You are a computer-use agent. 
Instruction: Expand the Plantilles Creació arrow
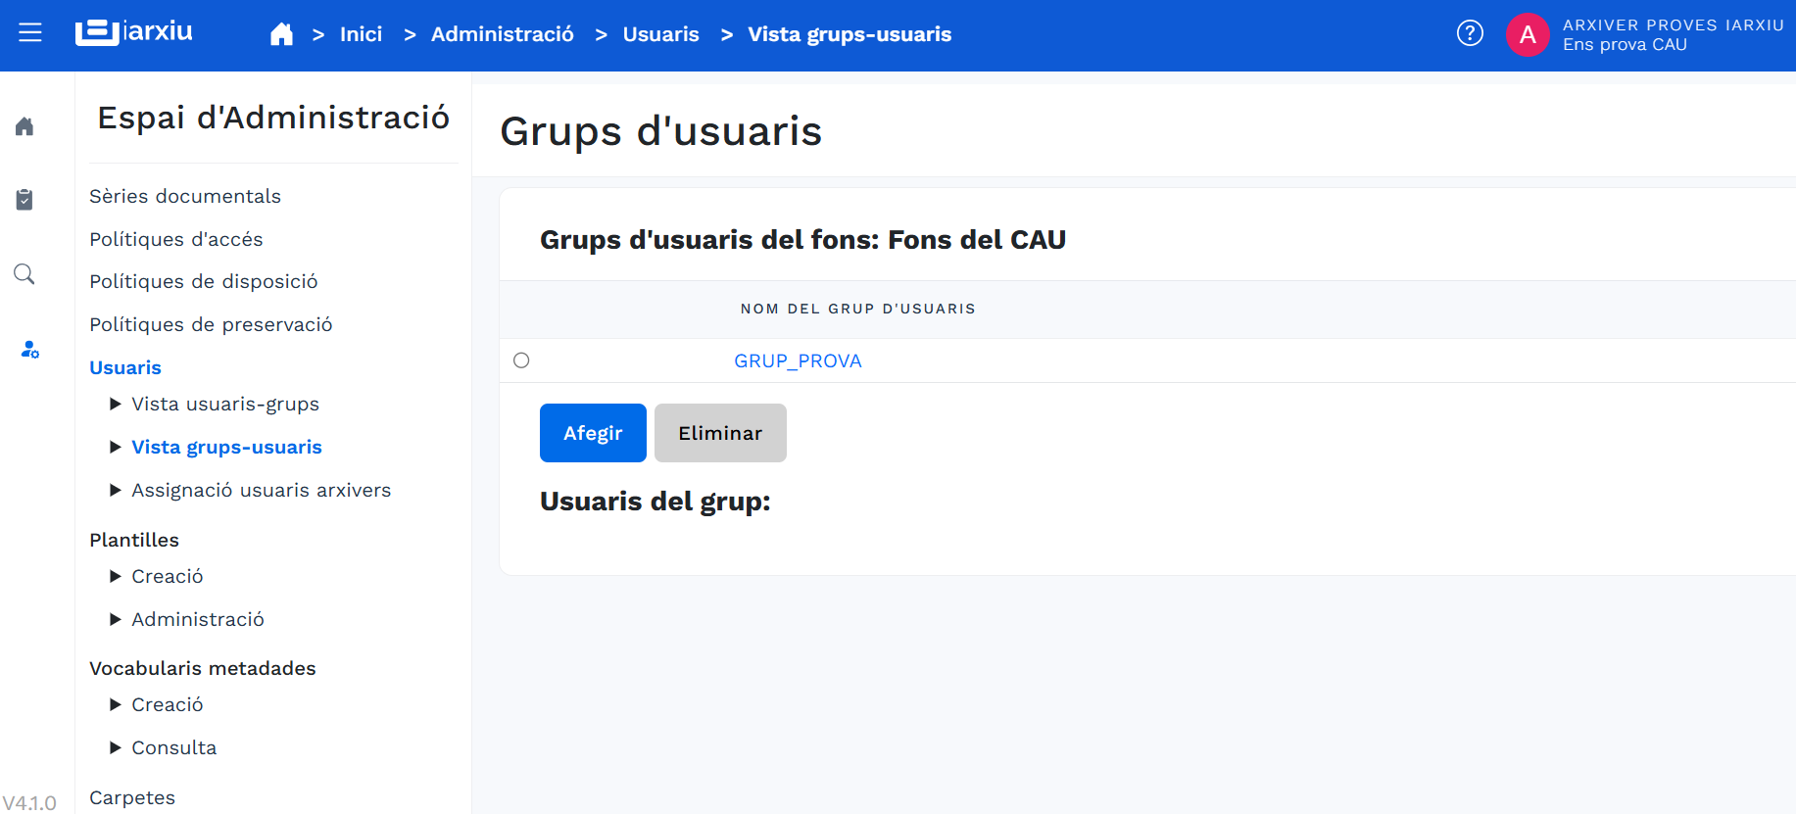point(116,576)
